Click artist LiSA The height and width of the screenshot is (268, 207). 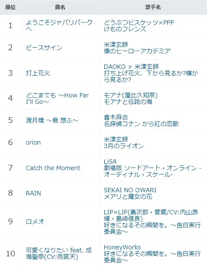[x=110, y=161]
